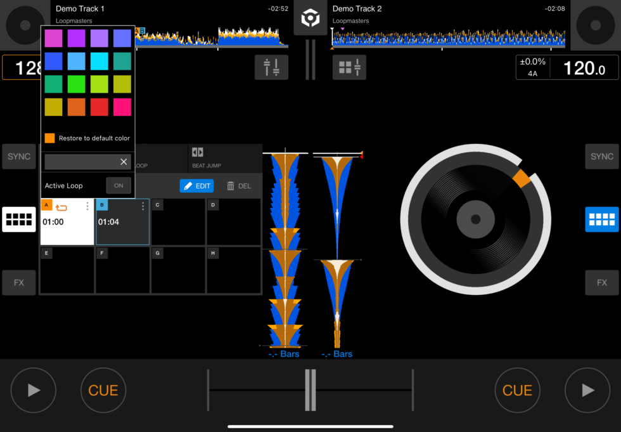Select the blue pad mode icon on right deck
Screen dimensions: 621x432
601,219
